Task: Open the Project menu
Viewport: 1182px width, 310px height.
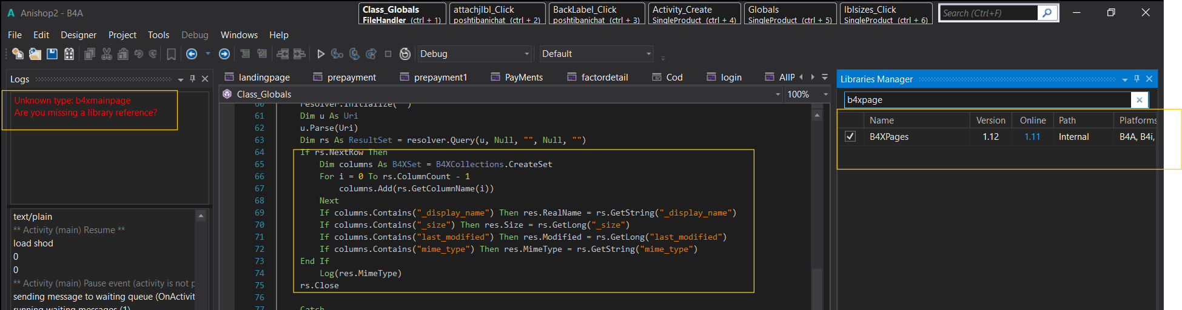Action: (x=122, y=35)
